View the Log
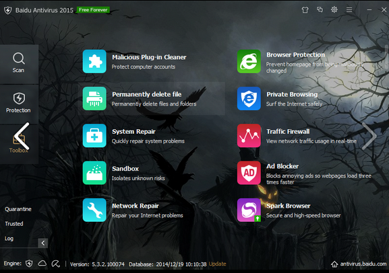389x273 pixels. (x=9, y=239)
